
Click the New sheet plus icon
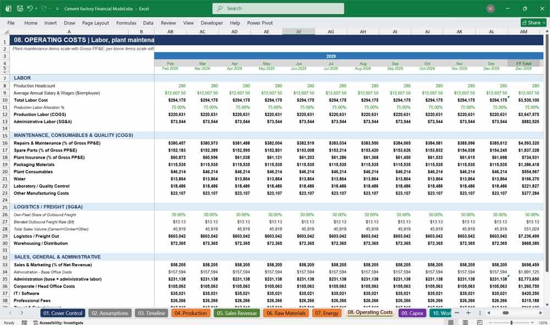pos(468,313)
